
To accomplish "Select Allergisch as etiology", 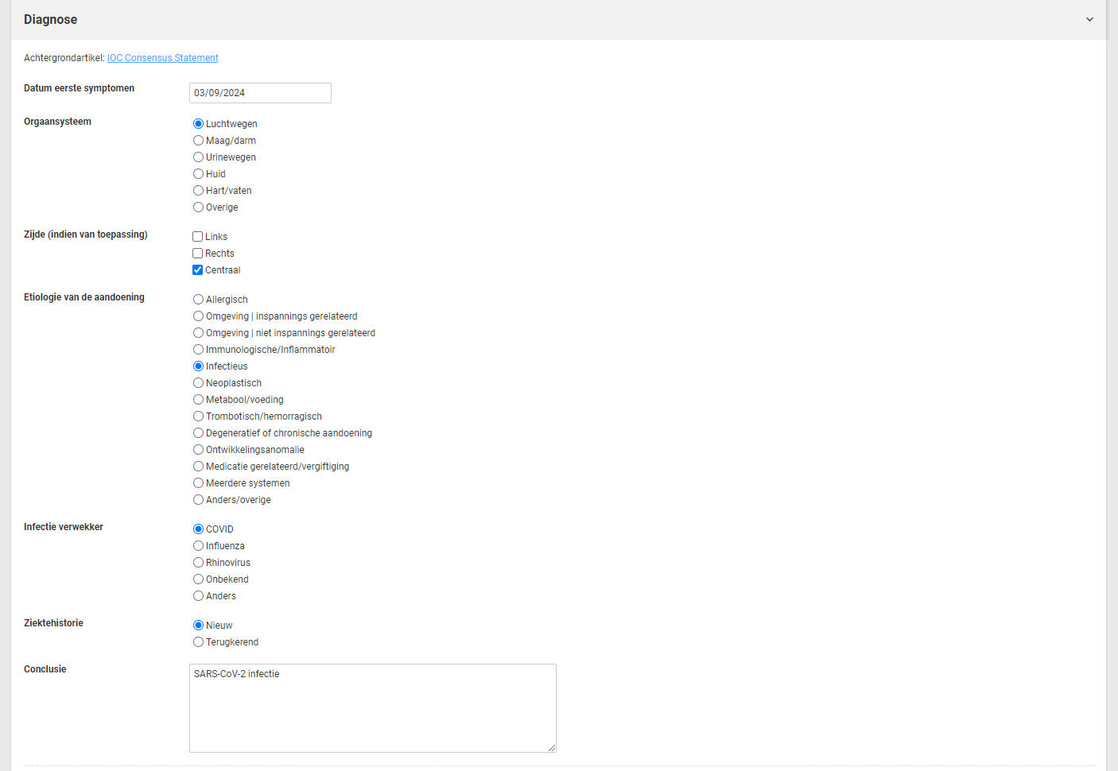I will pos(198,300).
